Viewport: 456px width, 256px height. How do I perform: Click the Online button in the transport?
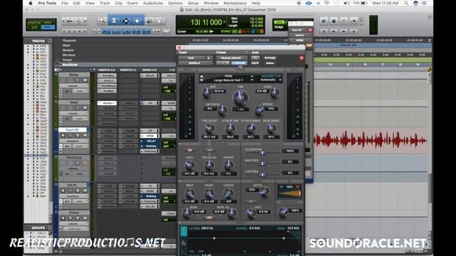(323, 21)
